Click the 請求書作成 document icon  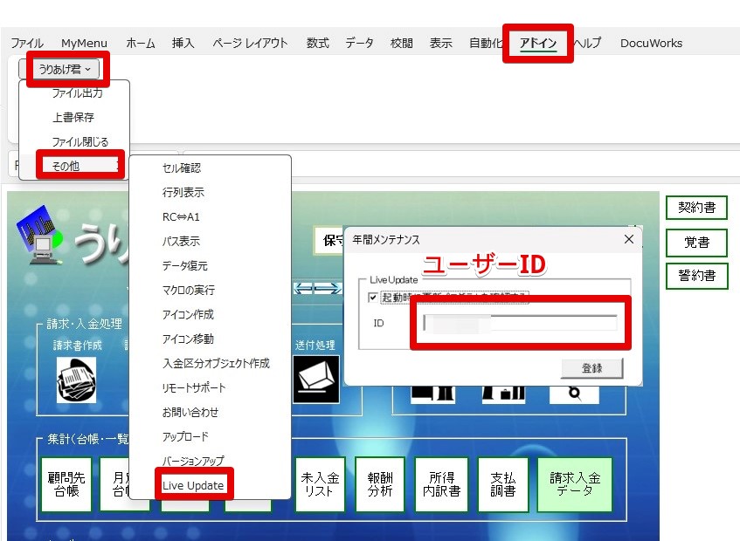point(77,380)
